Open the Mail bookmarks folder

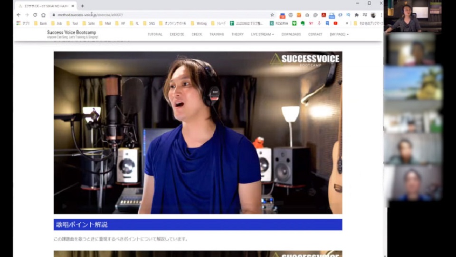tap(104, 23)
